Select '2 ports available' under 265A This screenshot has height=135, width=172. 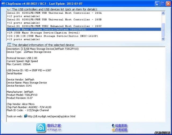[x=84, y=16]
